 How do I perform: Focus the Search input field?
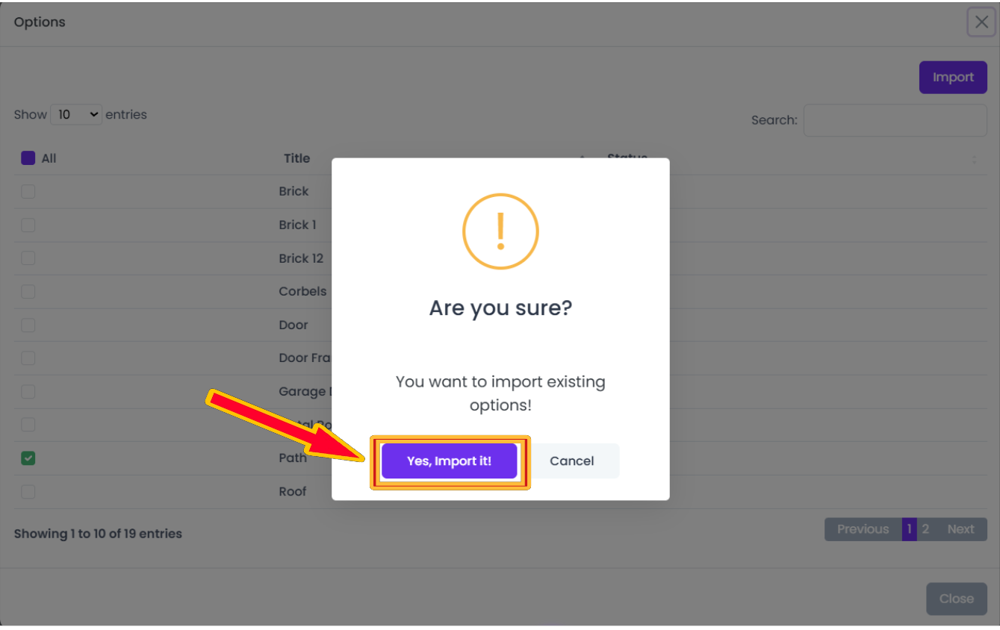(895, 120)
